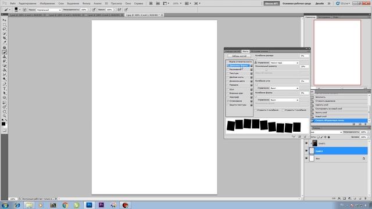Open the layer opacity dropdown arrow
The height and width of the screenshot is (209, 372).
[368, 132]
